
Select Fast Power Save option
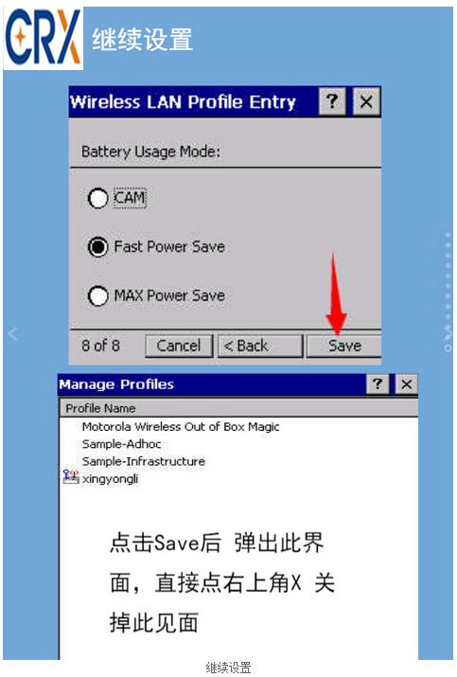tap(98, 247)
